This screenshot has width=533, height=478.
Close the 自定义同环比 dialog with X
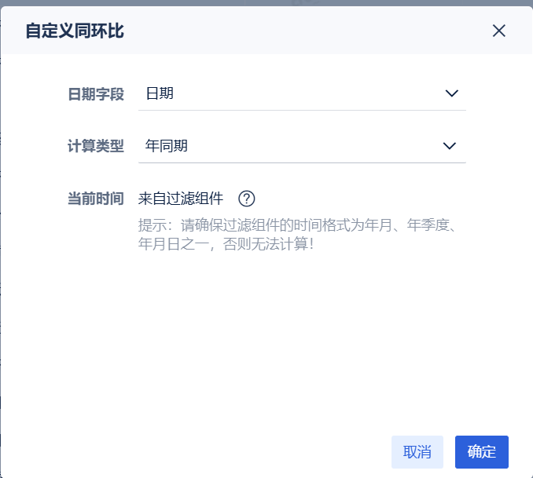498,31
